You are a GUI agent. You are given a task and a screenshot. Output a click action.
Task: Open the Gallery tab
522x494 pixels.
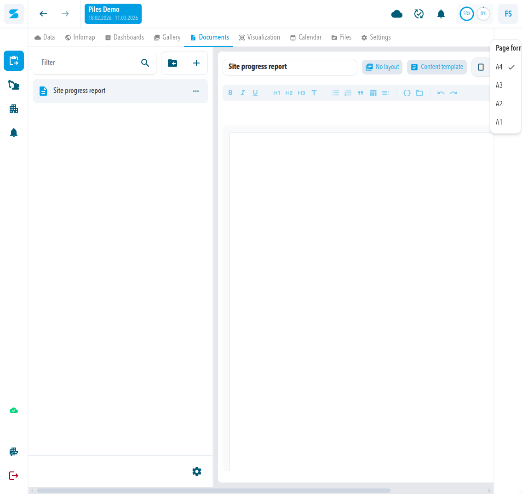point(167,37)
